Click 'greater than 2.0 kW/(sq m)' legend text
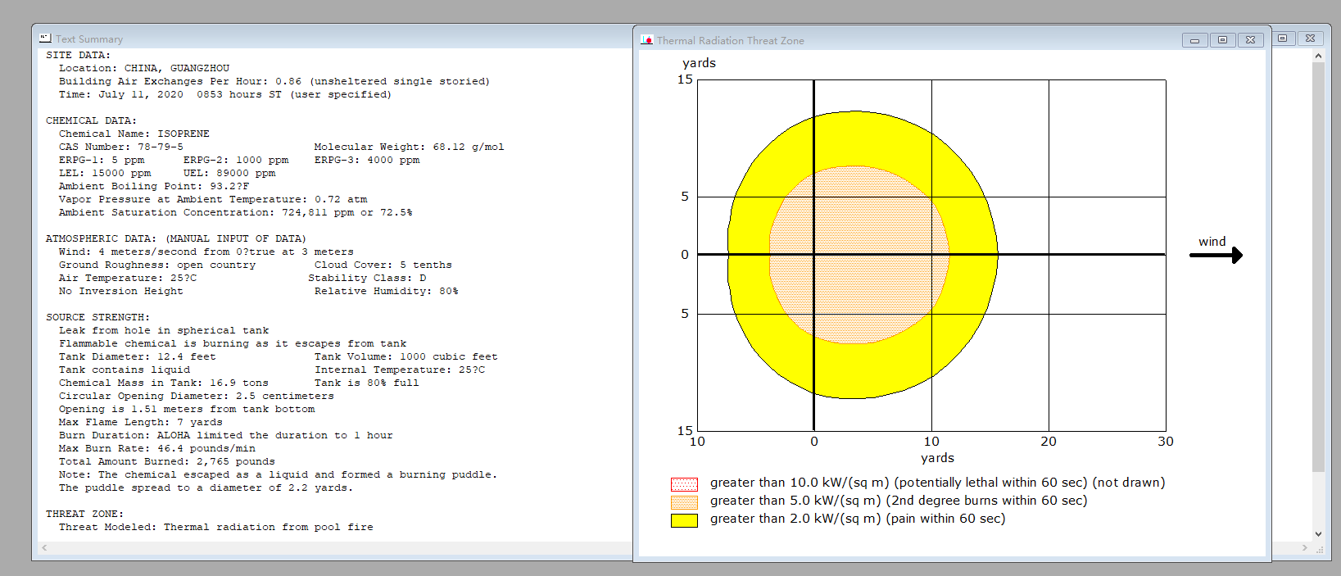1341x576 pixels. [x=858, y=519]
